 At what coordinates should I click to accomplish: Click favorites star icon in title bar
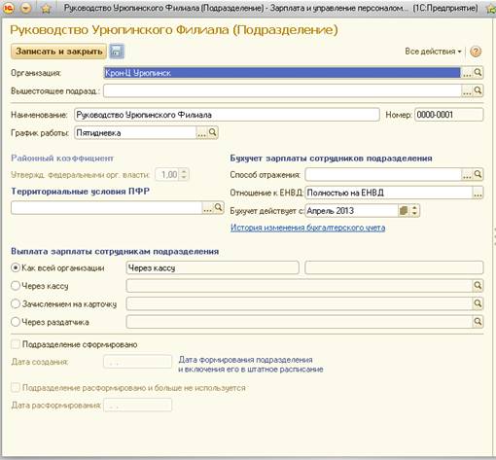pyautogui.click(x=46, y=9)
